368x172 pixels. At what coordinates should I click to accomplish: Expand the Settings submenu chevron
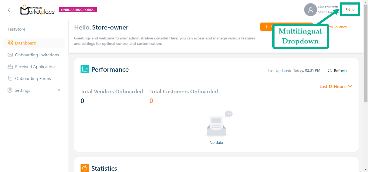point(59,90)
